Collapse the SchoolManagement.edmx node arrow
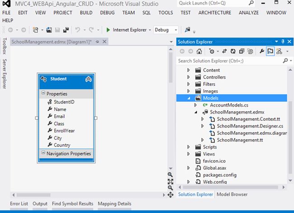This screenshot has width=294, height=213. 196,112
